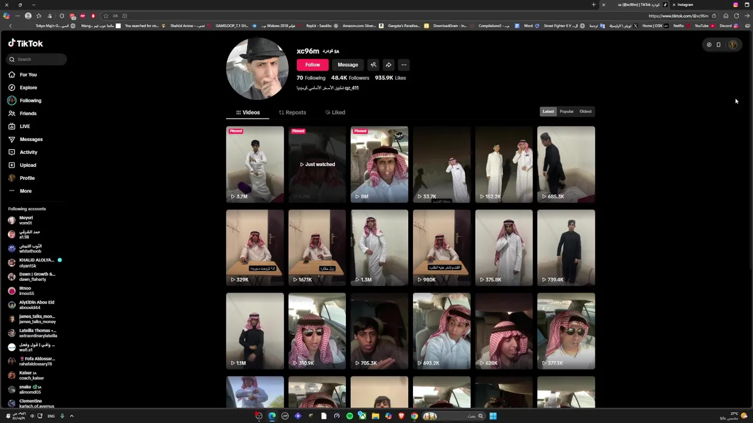Image resolution: width=753 pixels, height=423 pixels.
Task: Open the video with 1.3M views
Action: pyautogui.click(x=379, y=248)
